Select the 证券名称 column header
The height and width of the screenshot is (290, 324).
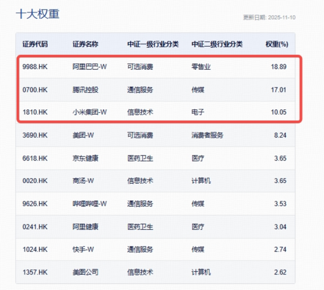click(85, 44)
